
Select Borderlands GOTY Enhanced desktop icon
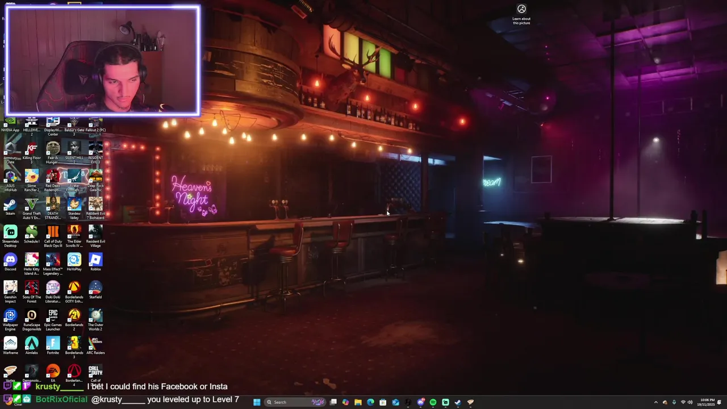[74, 291]
